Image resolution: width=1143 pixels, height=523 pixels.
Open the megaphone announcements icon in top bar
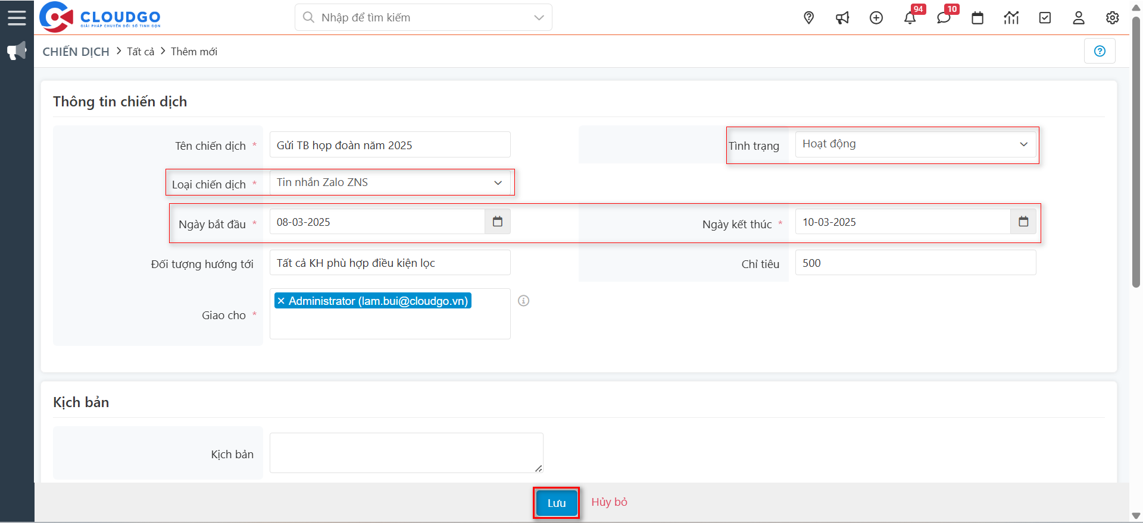842,18
